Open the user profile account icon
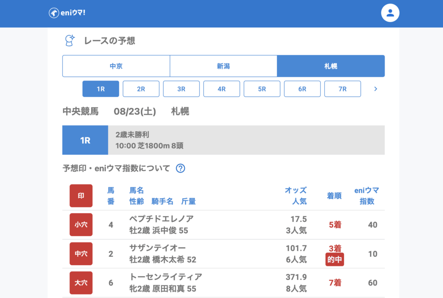Image resolution: width=443 pixels, height=298 pixels. pyautogui.click(x=390, y=13)
